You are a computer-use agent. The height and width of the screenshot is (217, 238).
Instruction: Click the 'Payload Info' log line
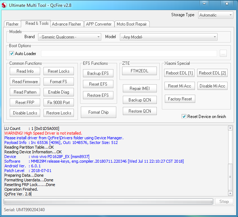61,143
